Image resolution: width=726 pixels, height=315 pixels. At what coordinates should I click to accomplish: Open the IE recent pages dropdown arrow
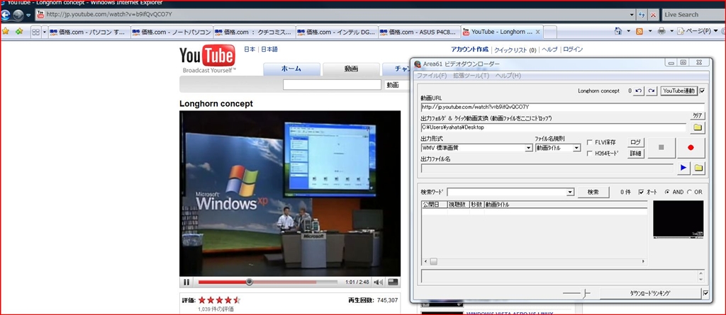pyautogui.click(x=28, y=15)
